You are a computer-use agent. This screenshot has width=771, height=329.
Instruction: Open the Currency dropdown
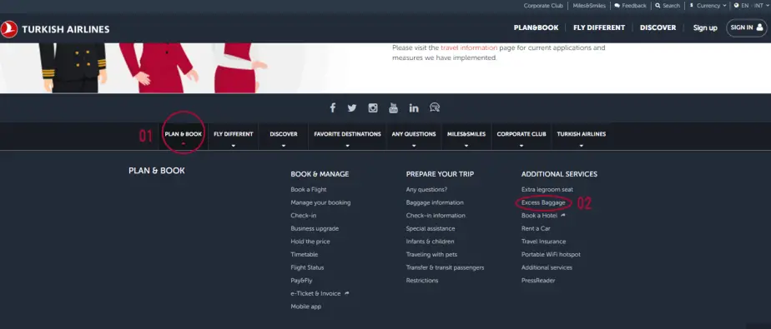tap(708, 6)
